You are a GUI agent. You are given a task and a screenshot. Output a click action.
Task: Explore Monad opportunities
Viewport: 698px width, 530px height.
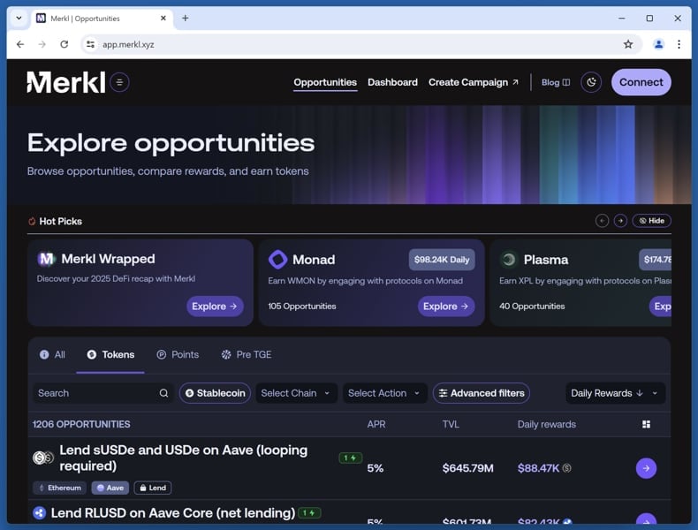tap(446, 307)
